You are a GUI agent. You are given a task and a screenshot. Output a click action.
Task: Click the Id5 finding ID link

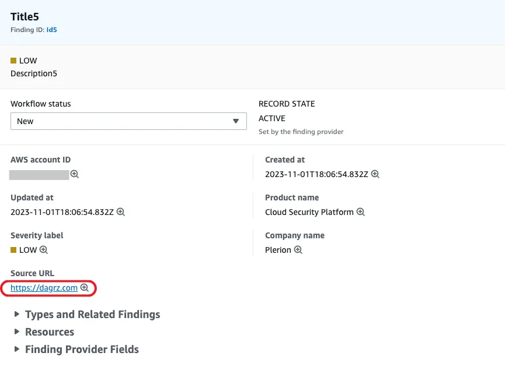51,30
